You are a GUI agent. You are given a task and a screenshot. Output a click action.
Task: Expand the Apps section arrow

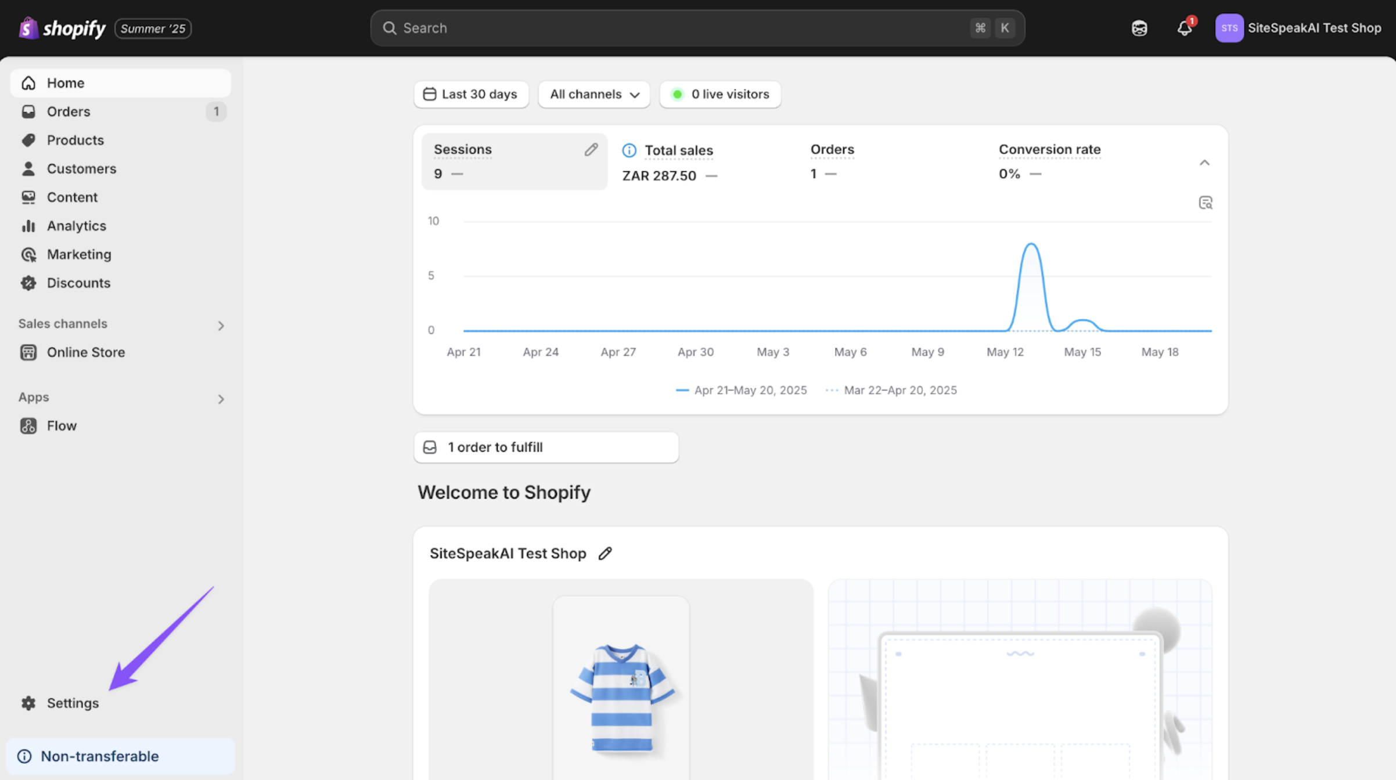pyautogui.click(x=221, y=399)
